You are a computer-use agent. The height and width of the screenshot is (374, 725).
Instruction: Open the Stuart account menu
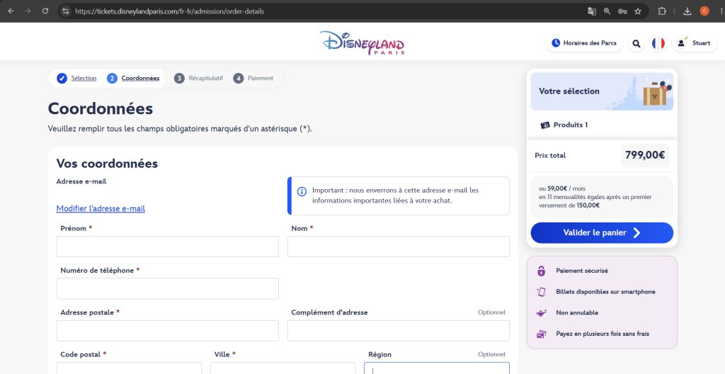pyautogui.click(x=694, y=43)
